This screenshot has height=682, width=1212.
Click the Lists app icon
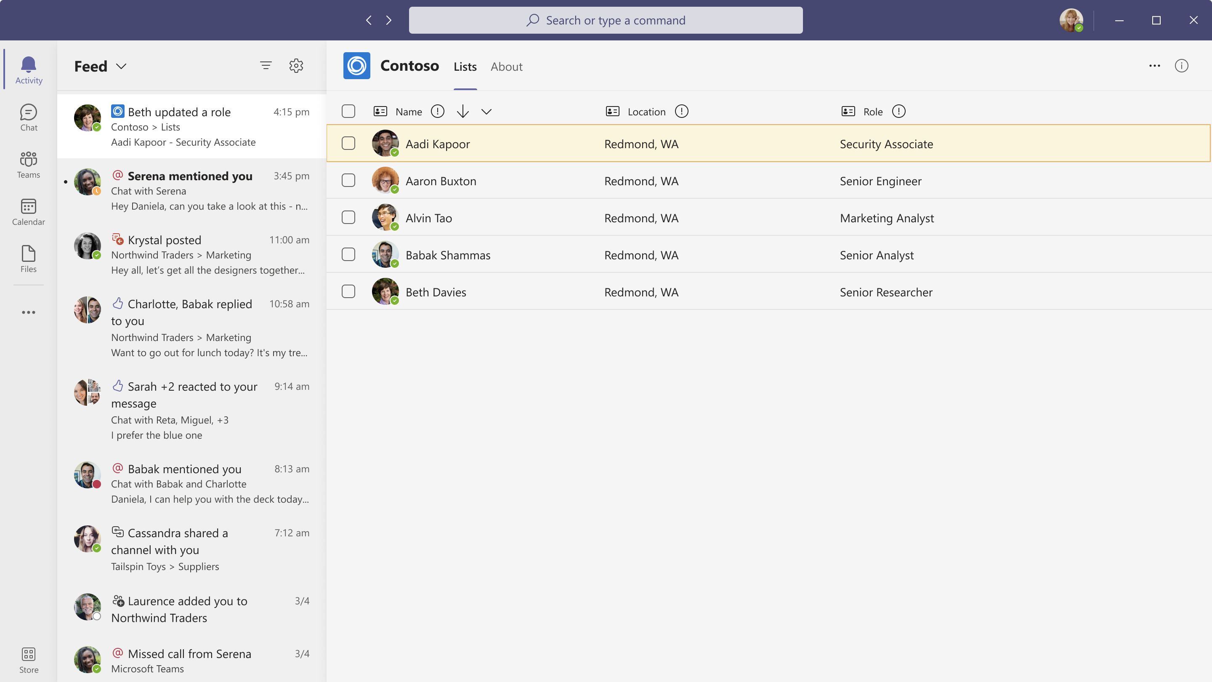[356, 65]
